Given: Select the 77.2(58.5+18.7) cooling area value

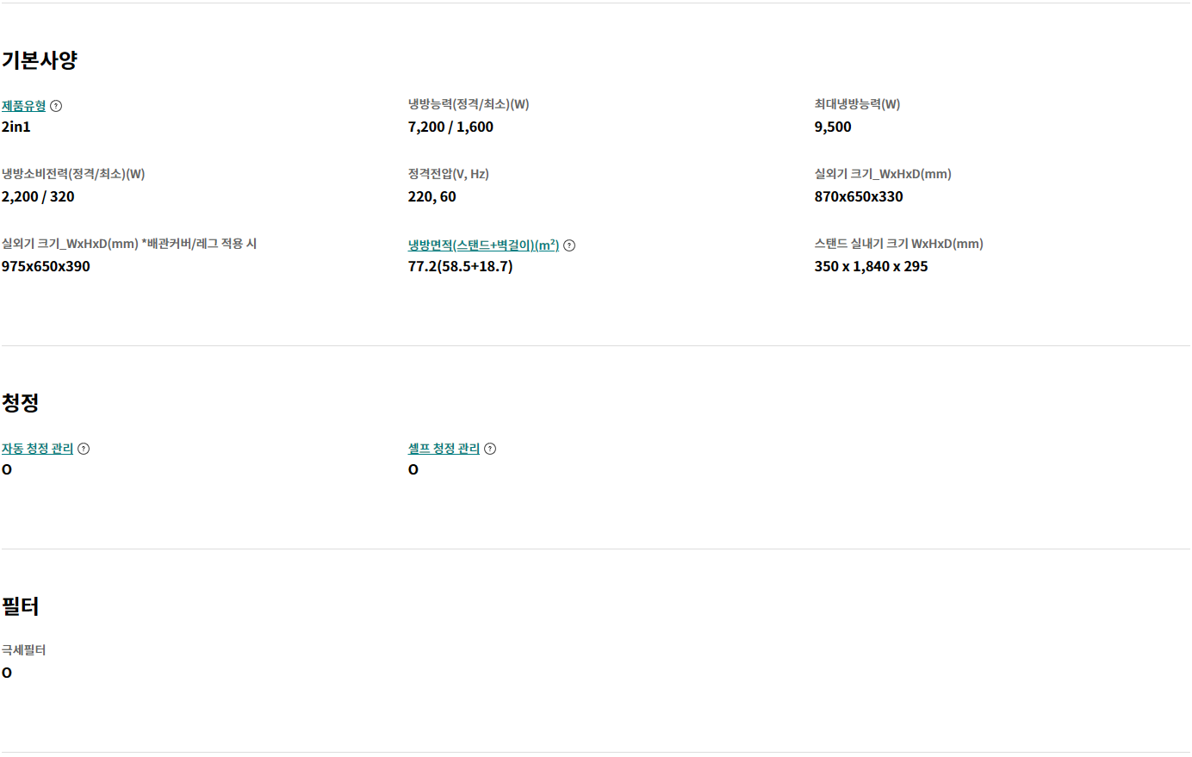Looking at the screenshot, I should tap(460, 266).
